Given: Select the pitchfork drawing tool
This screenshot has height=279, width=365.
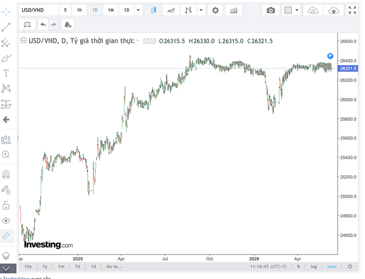Looking at the screenshot, I should 6,43.
